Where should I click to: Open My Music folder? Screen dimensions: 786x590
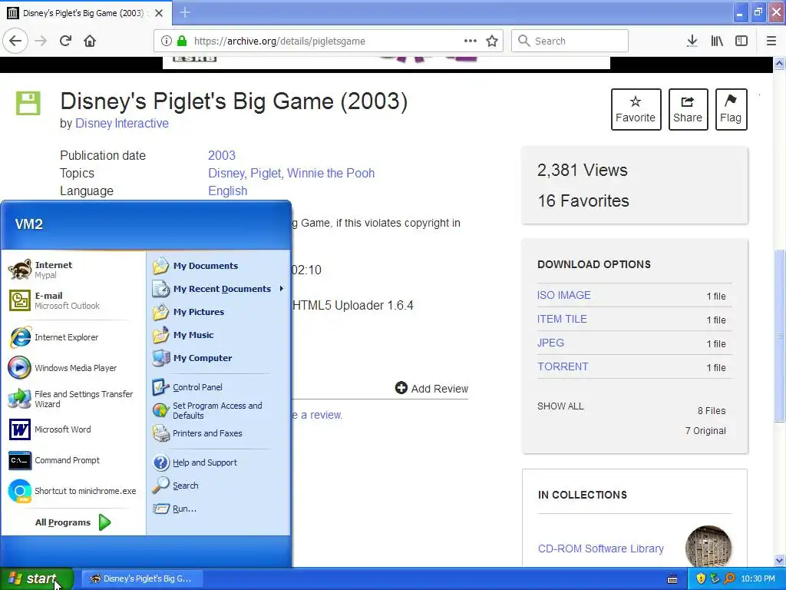[x=219, y=335]
